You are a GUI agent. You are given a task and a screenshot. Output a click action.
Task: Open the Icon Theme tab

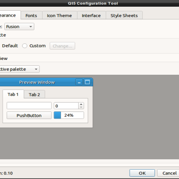coord(60,15)
